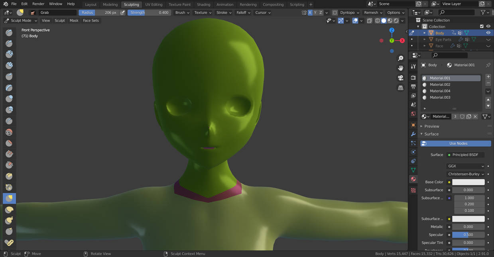
Task: Switch to the UV Editing workspace tab
Action: click(x=154, y=4)
